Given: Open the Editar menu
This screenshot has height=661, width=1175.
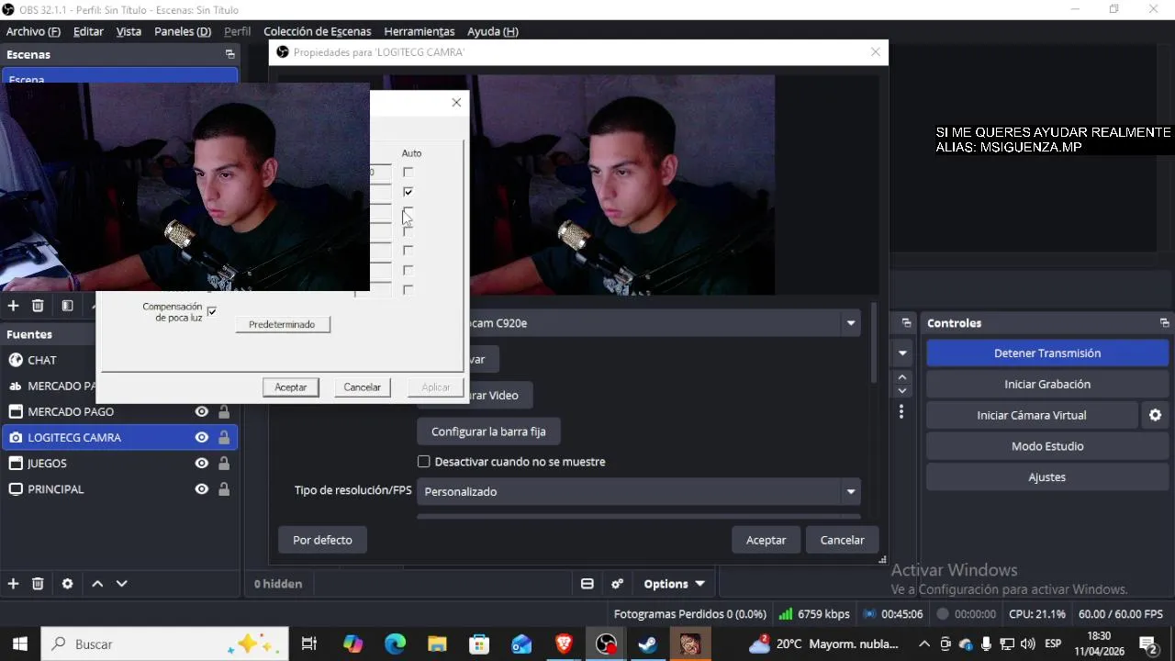Looking at the screenshot, I should (x=88, y=31).
